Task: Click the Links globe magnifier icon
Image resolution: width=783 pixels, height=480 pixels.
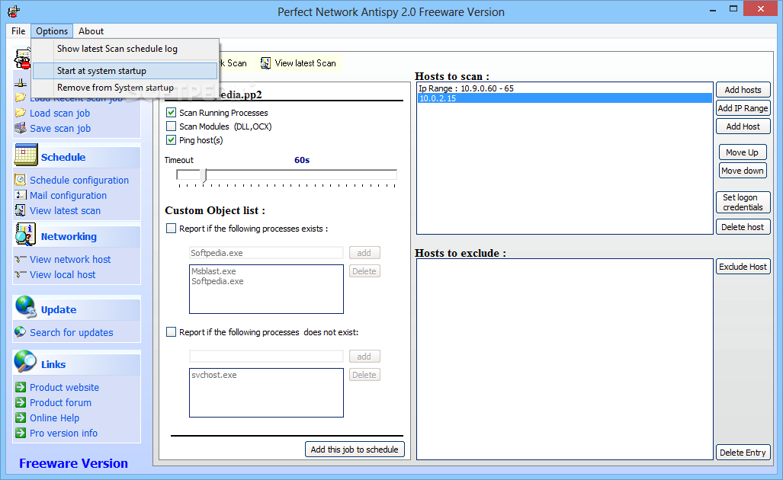Action: pyautogui.click(x=25, y=362)
